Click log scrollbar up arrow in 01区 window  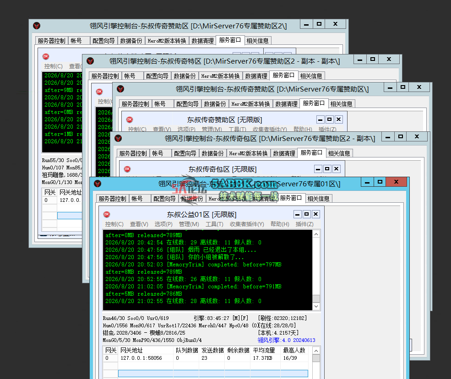[316, 234]
